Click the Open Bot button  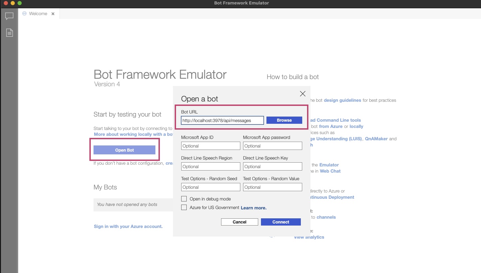pyautogui.click(x=124, y=150)
